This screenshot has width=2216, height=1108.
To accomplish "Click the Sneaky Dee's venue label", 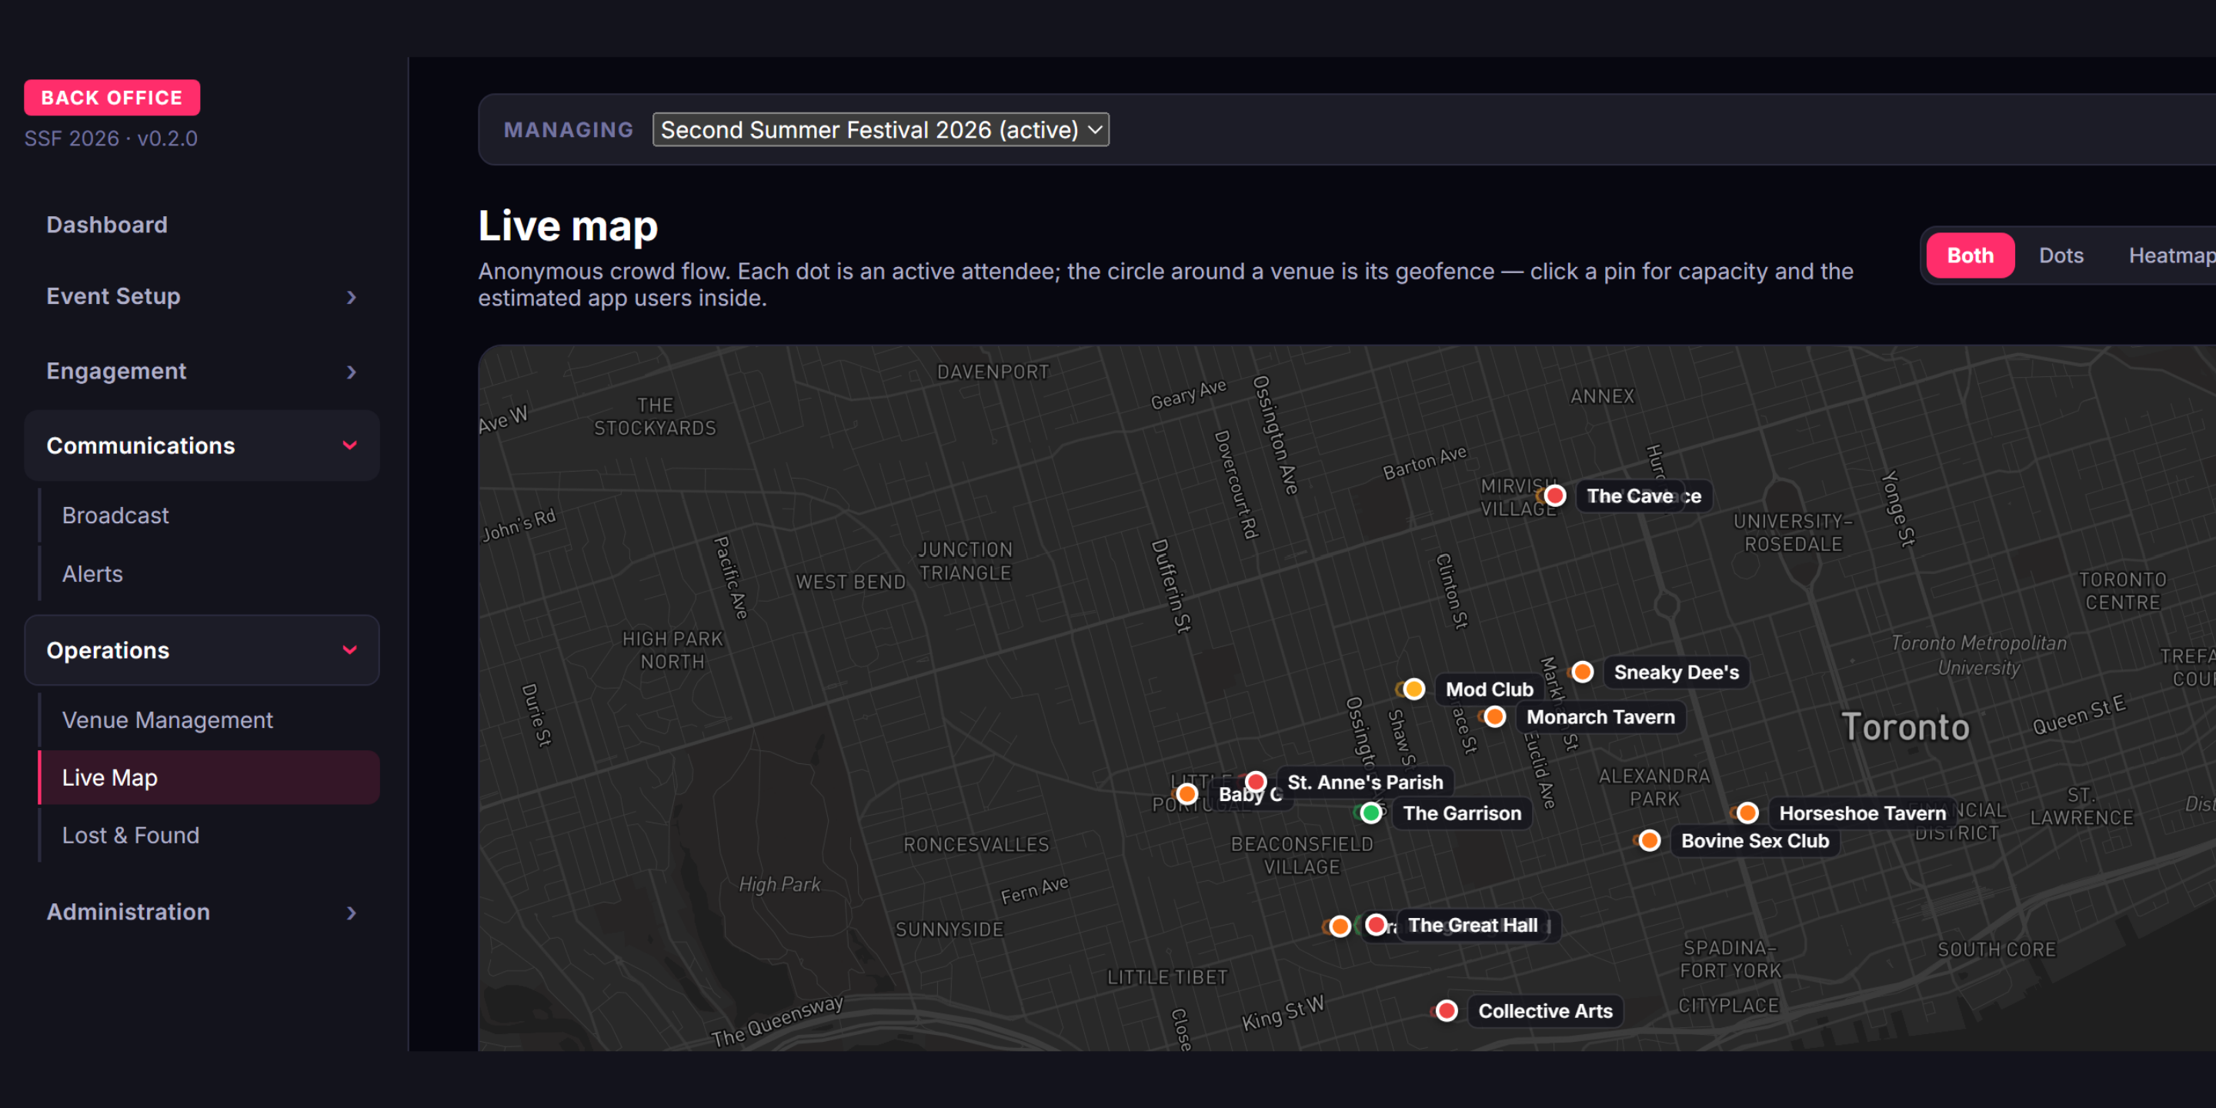I will [1676, 672].
